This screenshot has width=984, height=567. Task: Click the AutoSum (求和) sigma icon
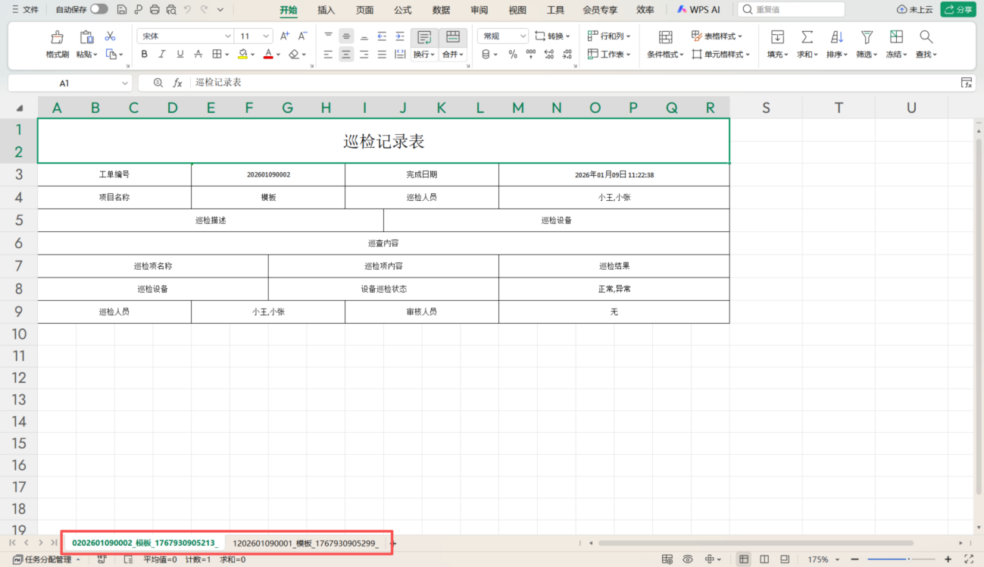click(x=808, y=38)
